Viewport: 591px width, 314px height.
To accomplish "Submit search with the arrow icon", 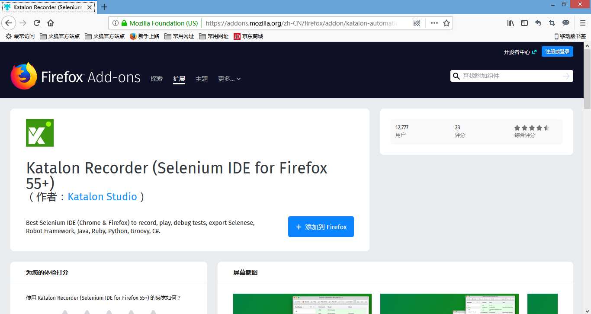I will point(566,76).
